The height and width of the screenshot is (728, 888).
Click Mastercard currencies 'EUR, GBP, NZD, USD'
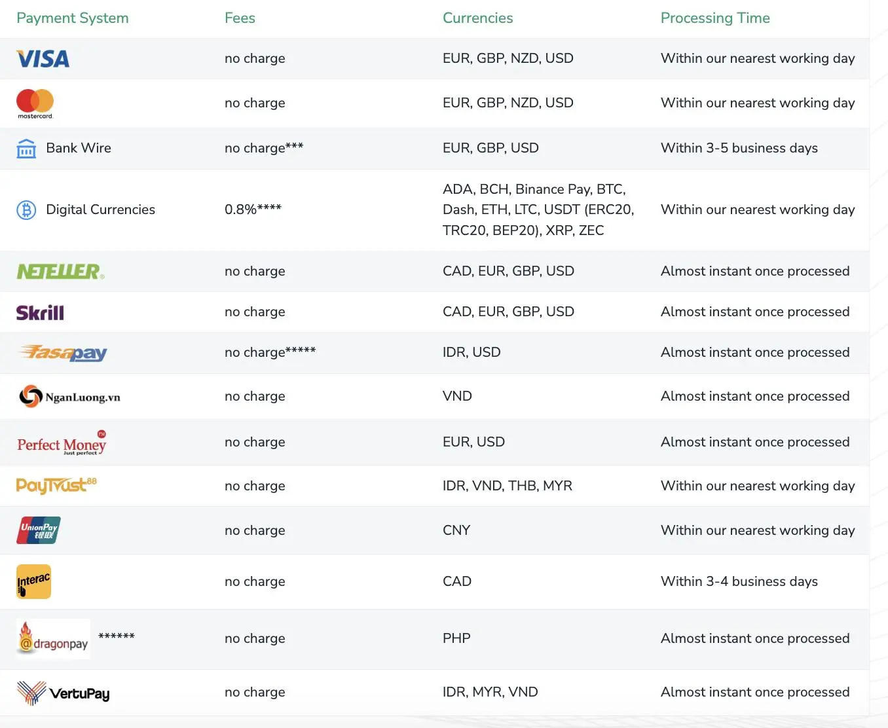tap(508, 103)
